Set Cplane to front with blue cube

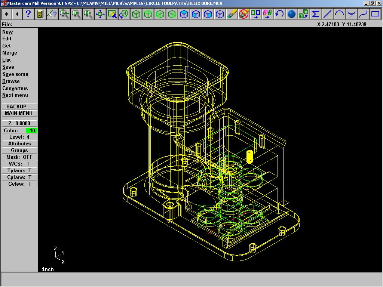click(196, 14)
